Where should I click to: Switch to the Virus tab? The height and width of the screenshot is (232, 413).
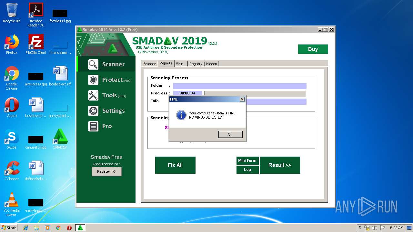(x=180, y=64)
